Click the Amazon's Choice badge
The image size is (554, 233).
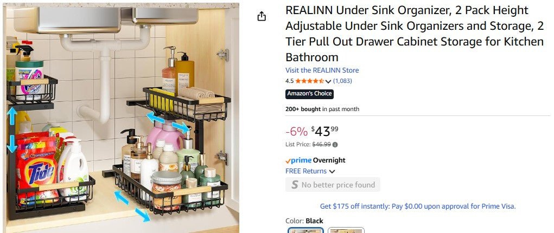click(x=309, y=94)
